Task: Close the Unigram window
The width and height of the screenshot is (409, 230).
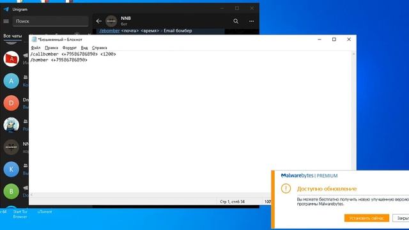Action: click(252, 8)
